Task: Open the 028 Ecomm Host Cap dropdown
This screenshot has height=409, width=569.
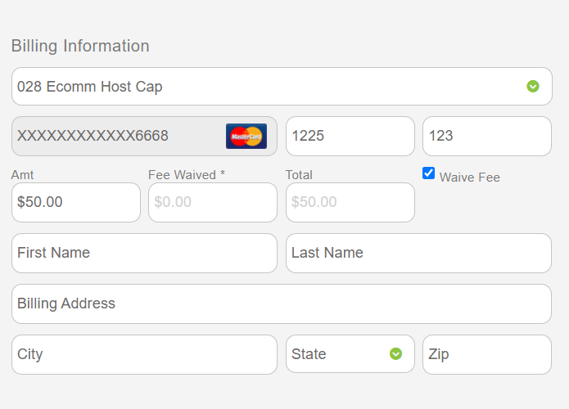Action: [x=270, y=87]
